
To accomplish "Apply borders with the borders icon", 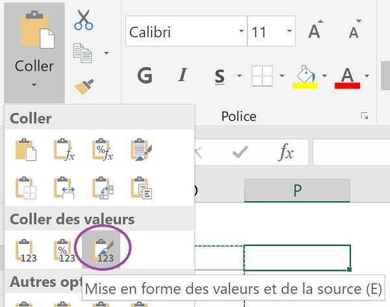I will click(262, 76).
